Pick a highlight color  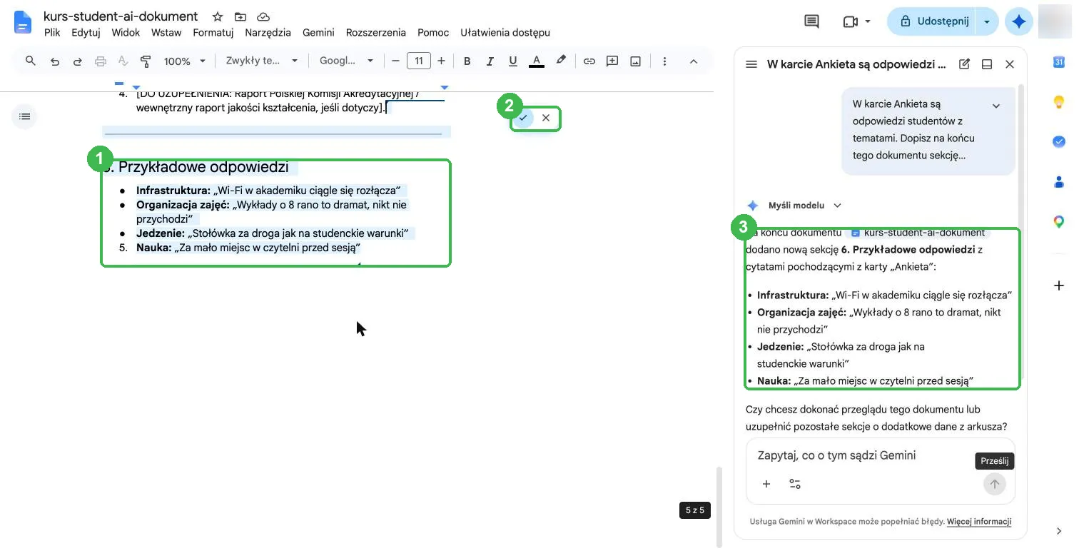[561, 61]
